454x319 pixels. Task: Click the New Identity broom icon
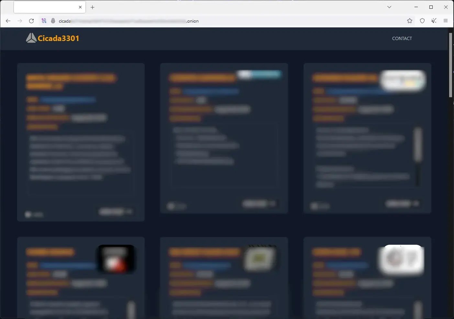[x=434, y=21]
